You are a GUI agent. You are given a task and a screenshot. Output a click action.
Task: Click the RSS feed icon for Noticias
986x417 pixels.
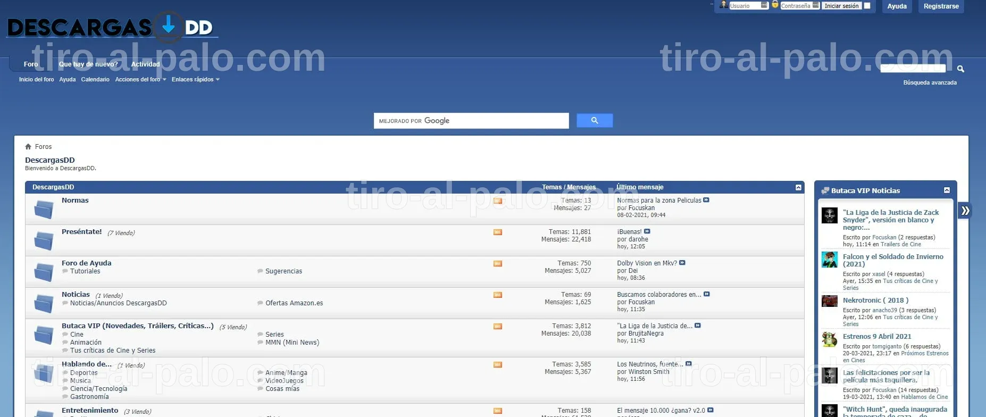498,295
